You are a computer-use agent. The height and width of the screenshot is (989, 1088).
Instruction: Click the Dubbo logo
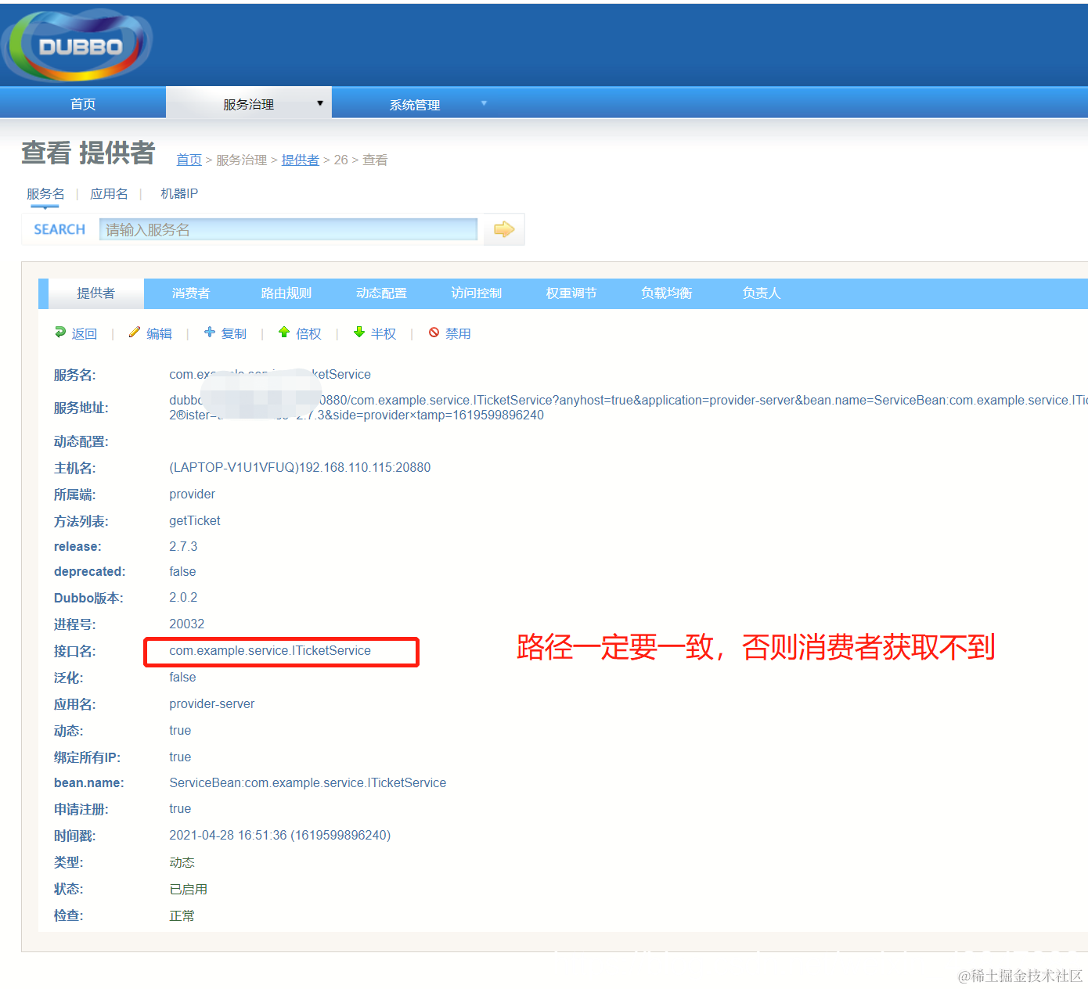[77, 45]
